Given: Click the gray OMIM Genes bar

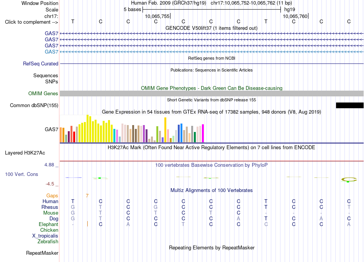Looking at the screenshot, I should point(212,94).
